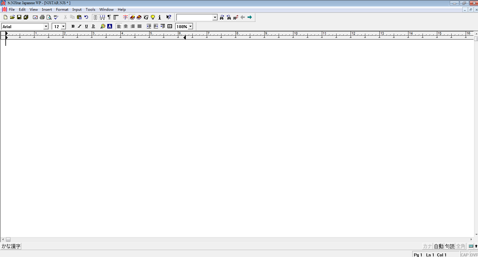The height and width of the screenshot is (257, 478).
Task: Toggle the 自動 automatic conversion mode
Action: [x=438, y=246]
